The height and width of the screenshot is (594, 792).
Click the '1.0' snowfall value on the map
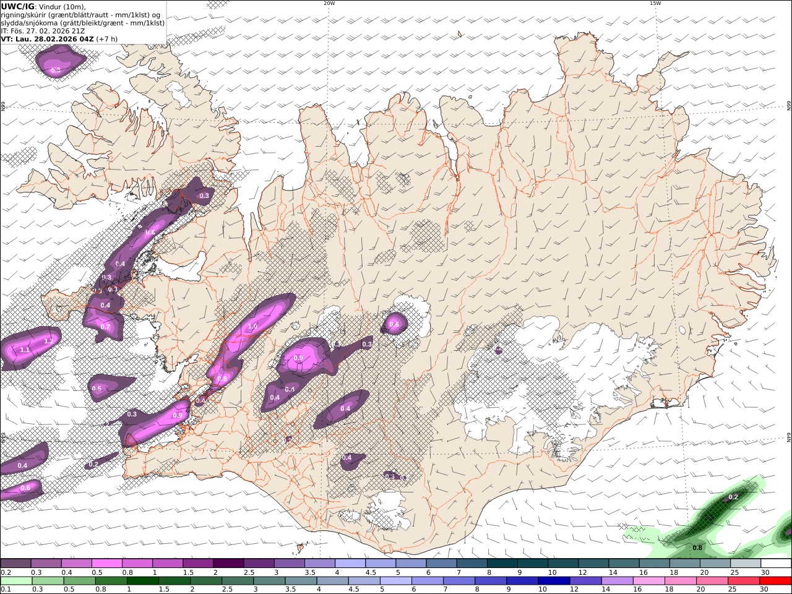click(x=252, y=326)
